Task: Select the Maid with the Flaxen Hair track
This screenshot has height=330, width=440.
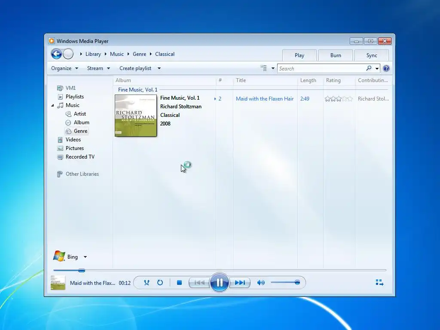Action: 265,99
